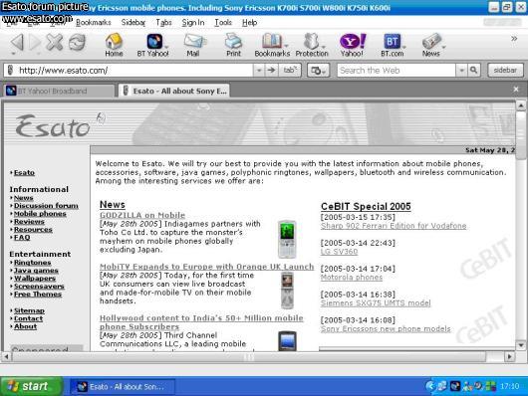The height and width of the screenshot is (396, 528).
Task: Click the GODZILLA phone thumbnail
Action: click(287, 239)
